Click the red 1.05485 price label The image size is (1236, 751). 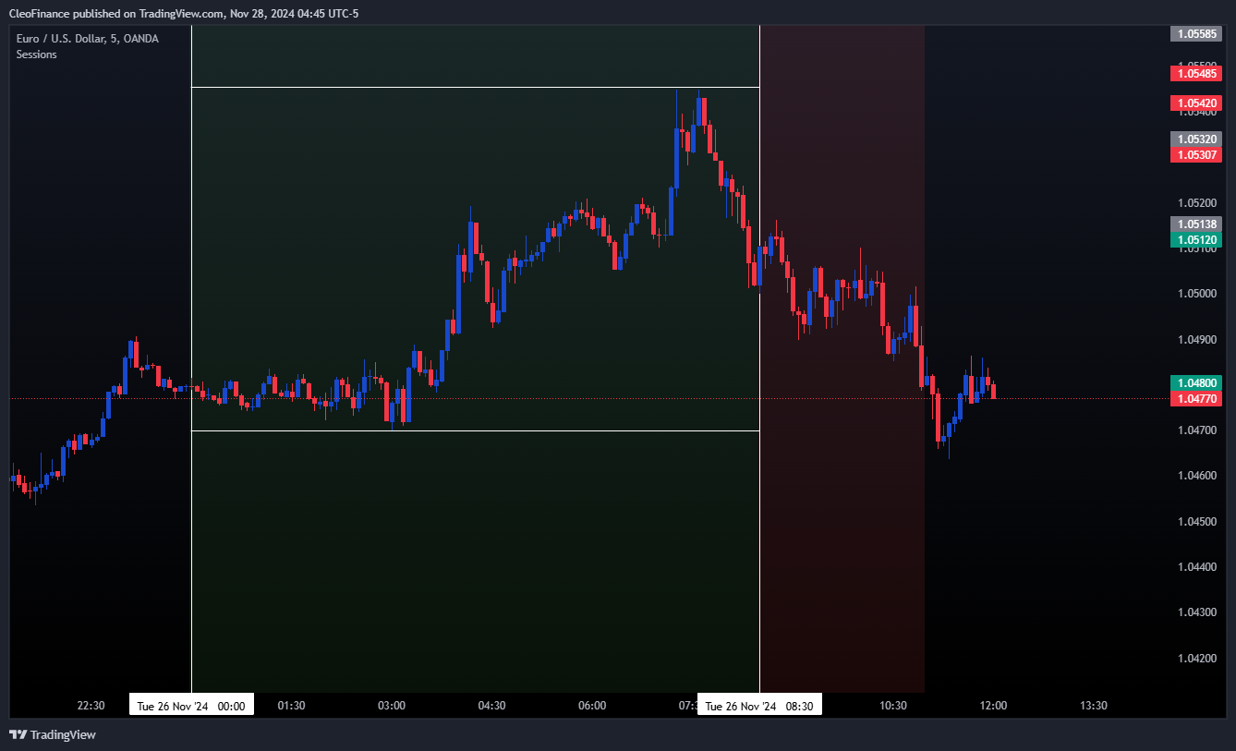tap(1196, 73)
